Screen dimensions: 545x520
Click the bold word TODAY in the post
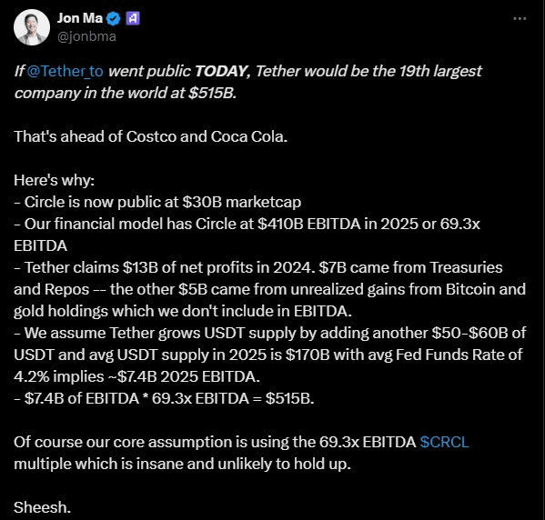click(220, 71)
